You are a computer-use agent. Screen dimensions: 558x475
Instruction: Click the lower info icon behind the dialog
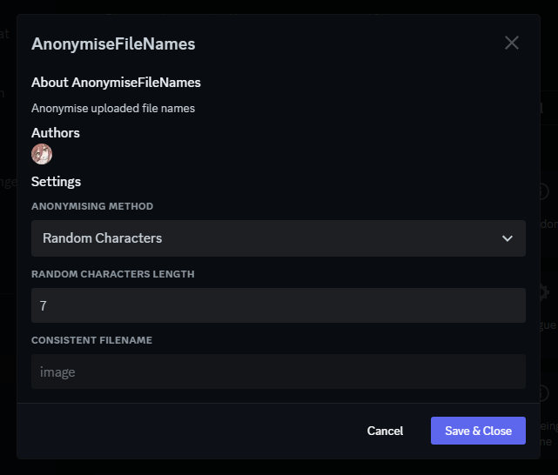tap(544, 393)
